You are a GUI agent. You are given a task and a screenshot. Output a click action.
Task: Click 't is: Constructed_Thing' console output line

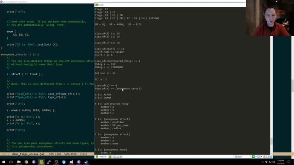pos(112,104)
